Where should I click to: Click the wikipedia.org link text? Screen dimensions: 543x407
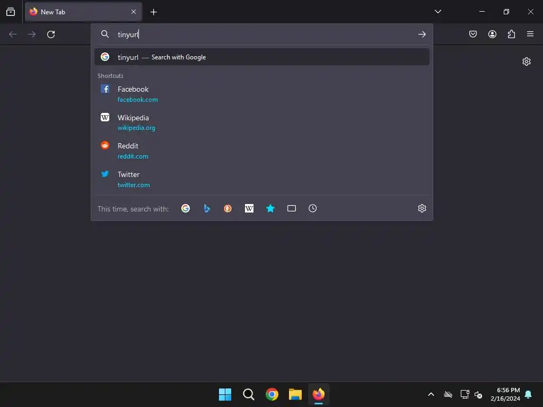136,128
